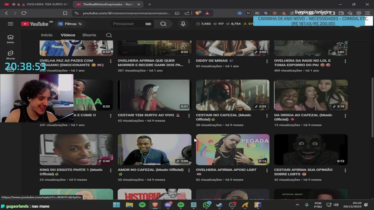The width and height of the screenshot is (374, 210).
Task: Open Brave Shields lion icon
Action: pos(198,13)
